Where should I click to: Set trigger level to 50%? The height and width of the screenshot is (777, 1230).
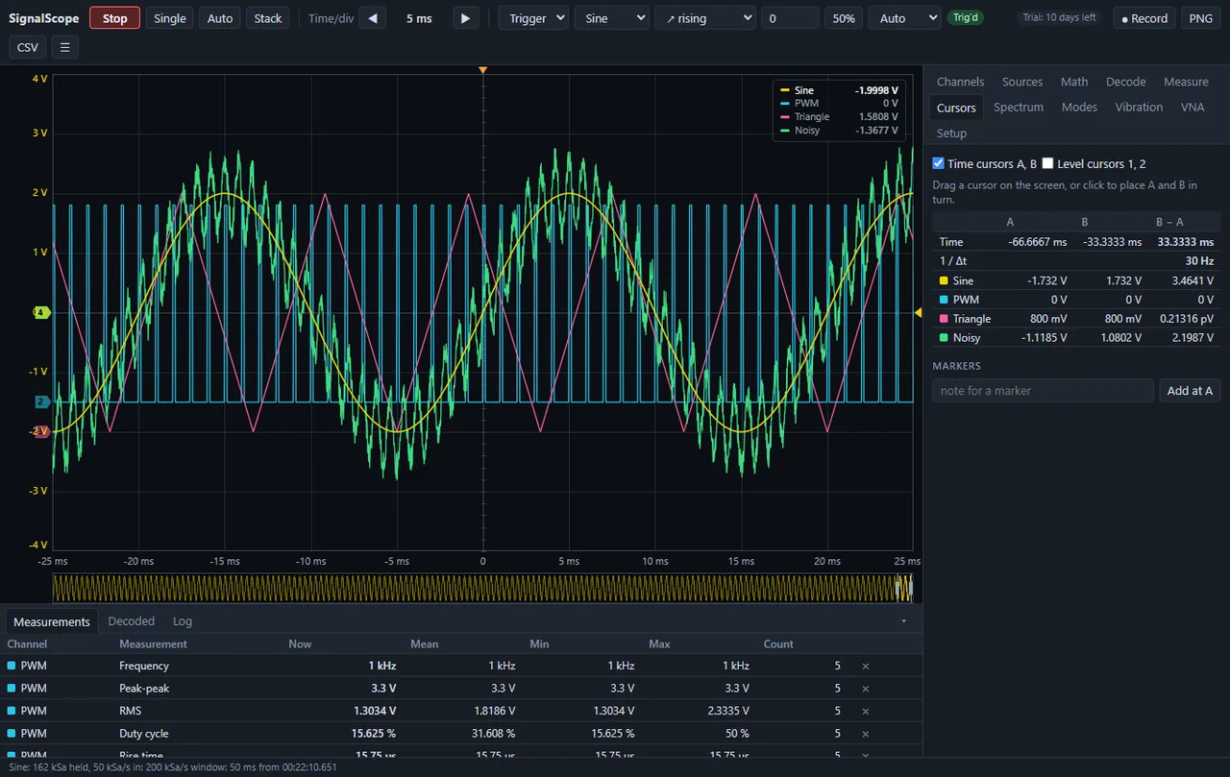coord(843,18)
